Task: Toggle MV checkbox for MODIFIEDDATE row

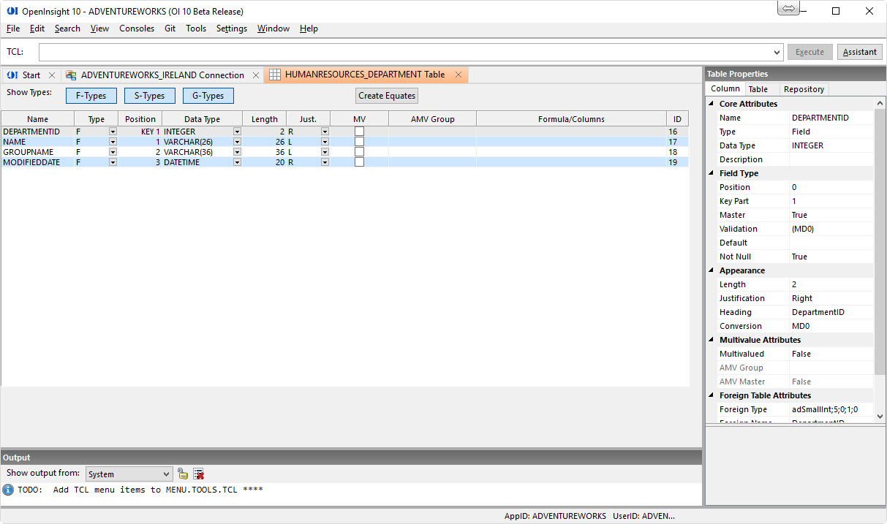Action: tap(359, 162)
